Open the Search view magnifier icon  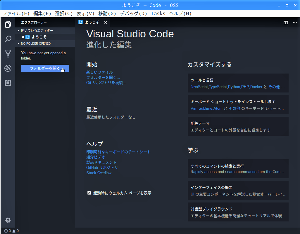8,39
